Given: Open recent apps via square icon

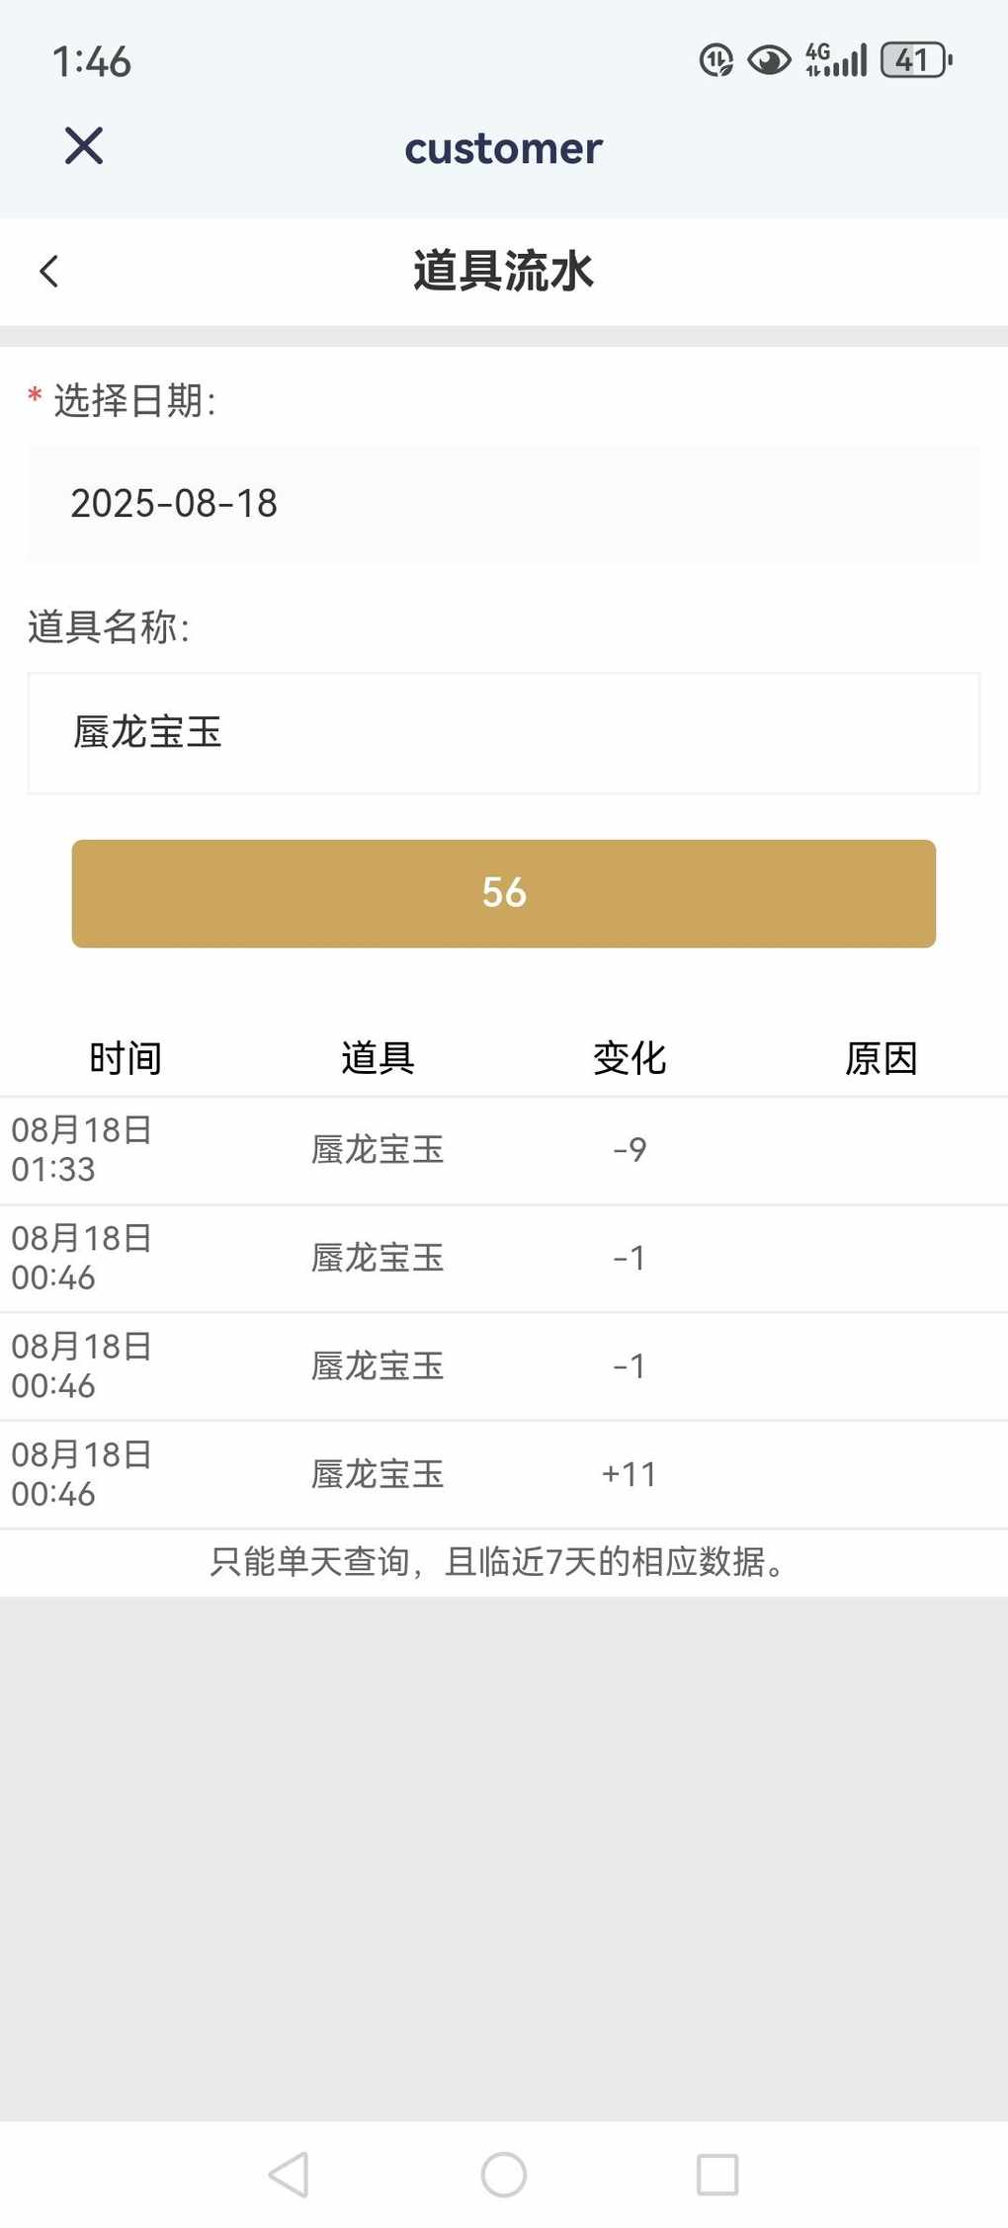Looking at the screenshot, I should tap(717, 2175).
